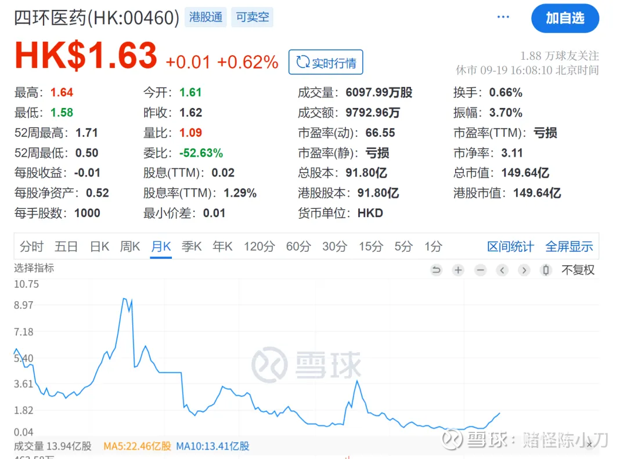This screenshot has width=627, height=459.
Task: Click the 最高 value 1.64
Action: tap(62, 92)
